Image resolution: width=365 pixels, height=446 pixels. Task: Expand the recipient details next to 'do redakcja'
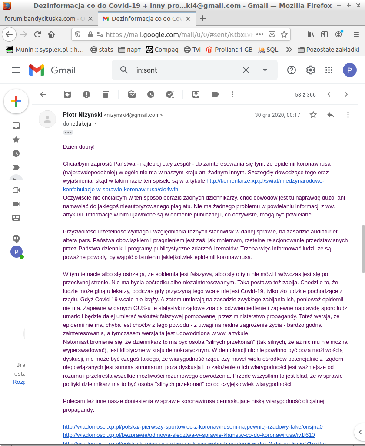coord(96,124)
